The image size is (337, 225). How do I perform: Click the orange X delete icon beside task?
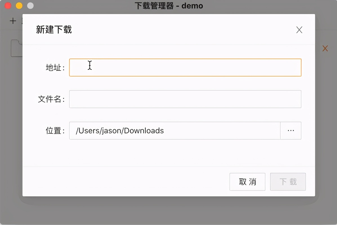point(325,48)
